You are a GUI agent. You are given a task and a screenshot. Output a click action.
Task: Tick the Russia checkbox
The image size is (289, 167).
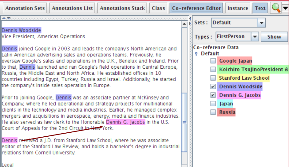pos(213,112)
